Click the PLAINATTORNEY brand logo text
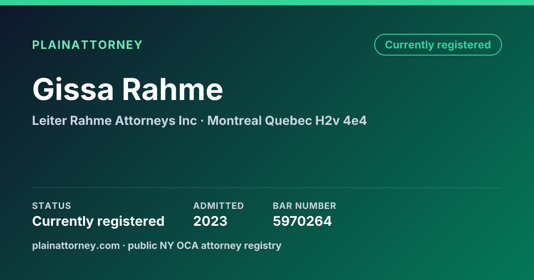 click(87, 45)
